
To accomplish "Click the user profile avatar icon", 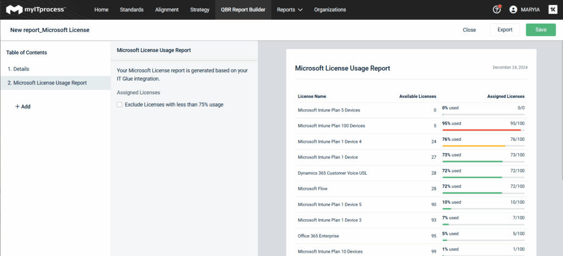I will (x=514, y=9).
